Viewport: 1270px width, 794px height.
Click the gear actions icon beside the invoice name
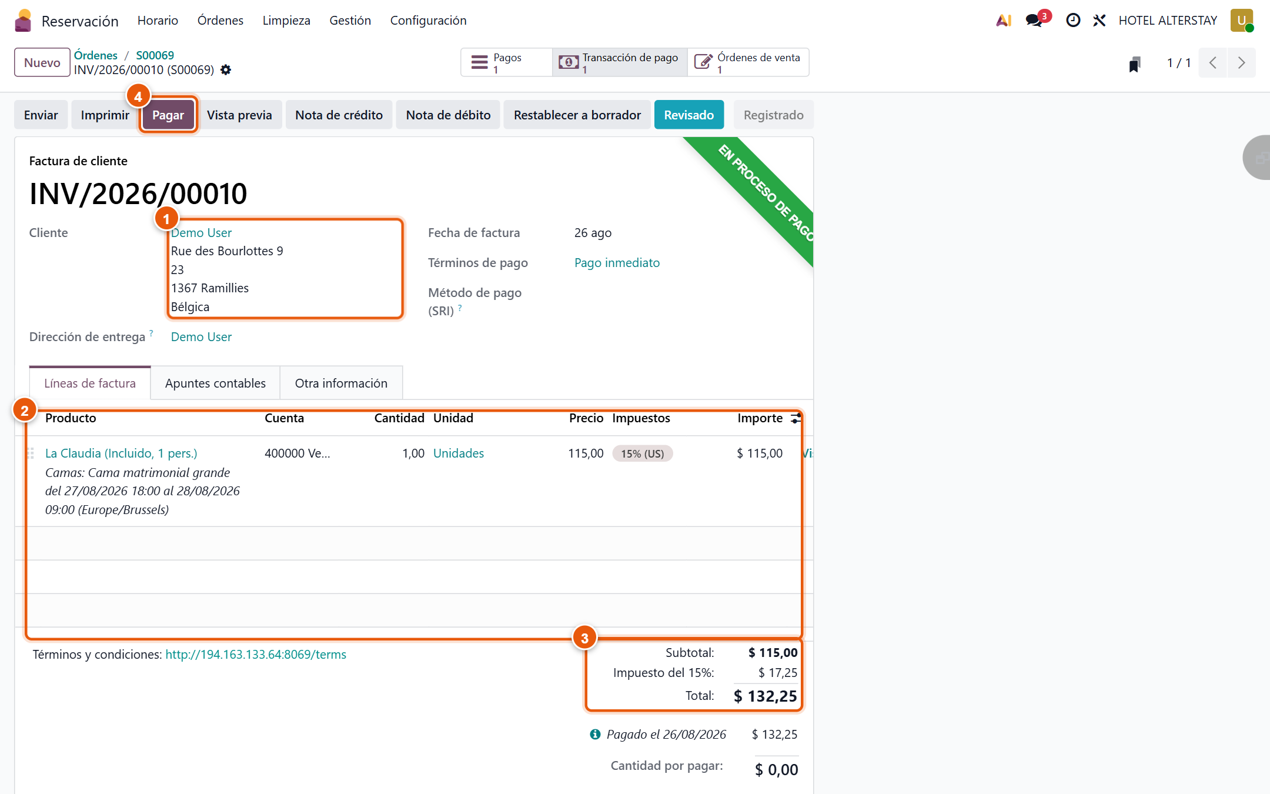[226, 70]
